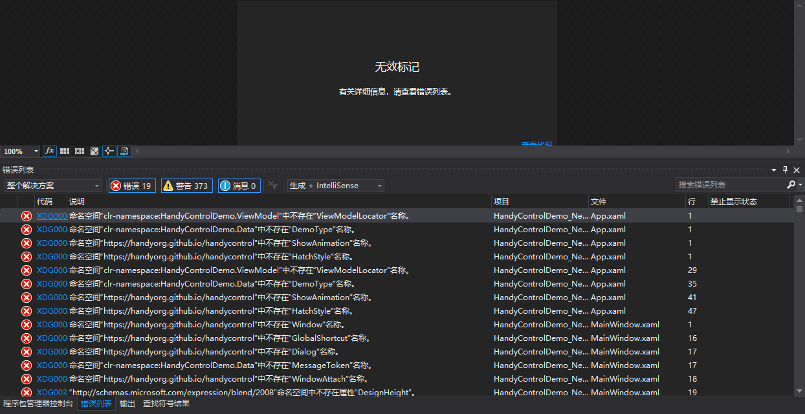Click error icon of ViewModelLocator line 29 row

[x=27, y=270]
